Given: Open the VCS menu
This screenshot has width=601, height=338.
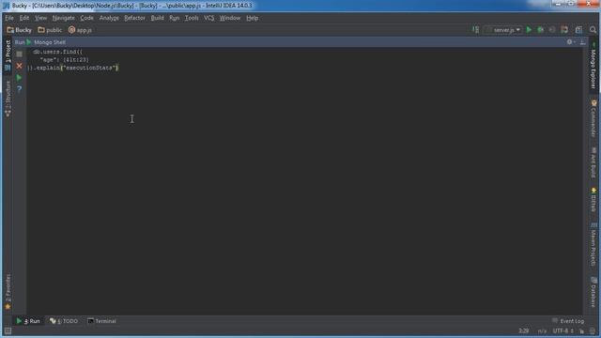Looking at the screenshot, I should [208, 18].
